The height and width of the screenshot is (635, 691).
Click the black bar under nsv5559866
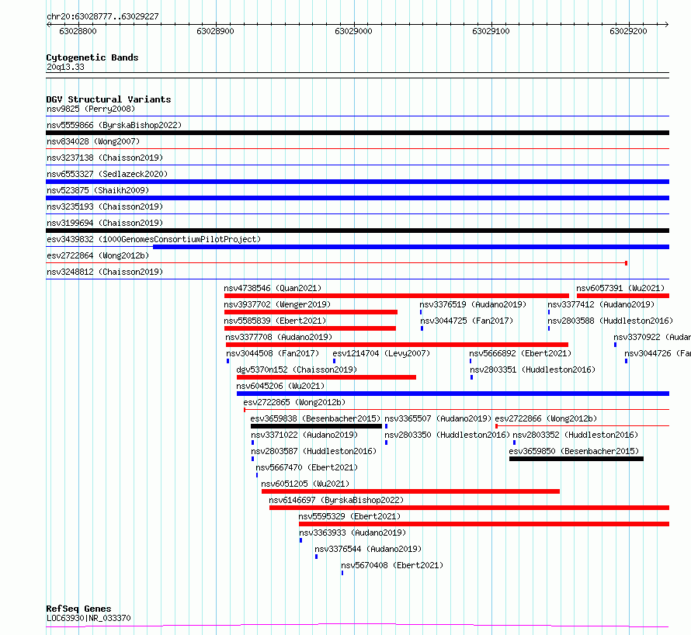[x=357, y=133]
